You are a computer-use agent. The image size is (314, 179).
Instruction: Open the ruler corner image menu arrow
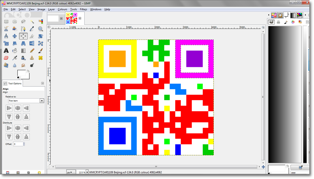(49, 27)
